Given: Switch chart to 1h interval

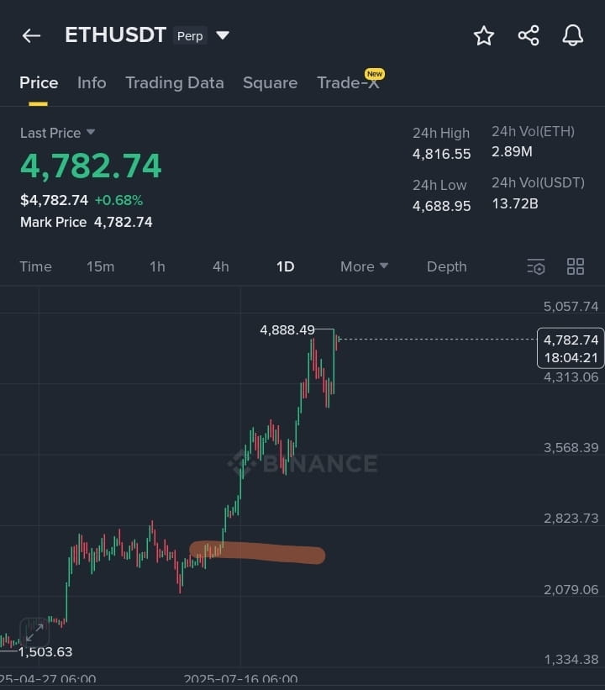Looking at the screenshot, I should coord(157,266).
